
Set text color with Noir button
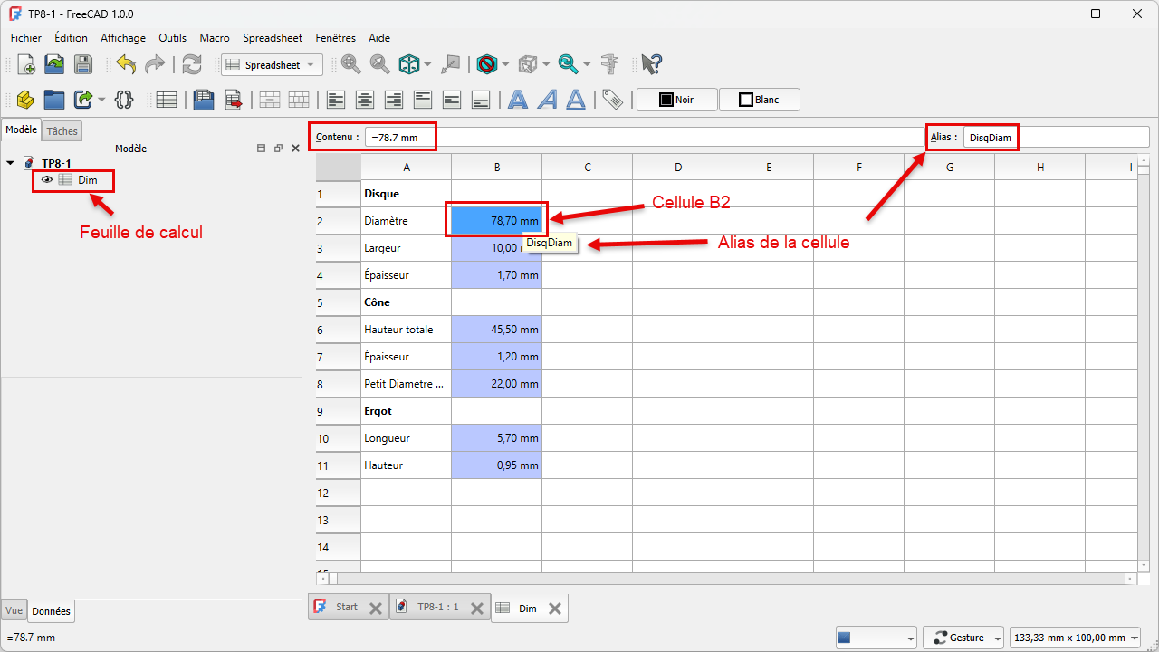pyautogui.click(x=677, y=100)
